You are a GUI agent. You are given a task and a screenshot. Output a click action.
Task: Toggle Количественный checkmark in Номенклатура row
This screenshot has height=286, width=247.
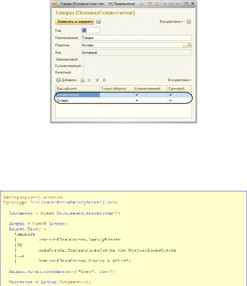click(137, 95)
